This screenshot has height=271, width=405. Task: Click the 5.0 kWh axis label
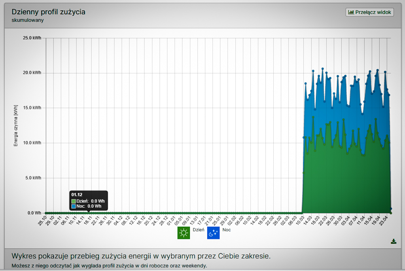click(x=33, y=178)
